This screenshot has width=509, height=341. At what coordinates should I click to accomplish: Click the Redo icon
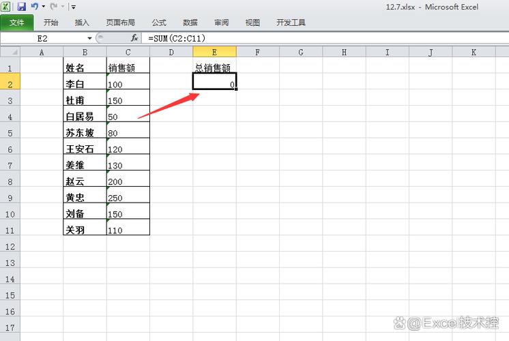[54, 6]
